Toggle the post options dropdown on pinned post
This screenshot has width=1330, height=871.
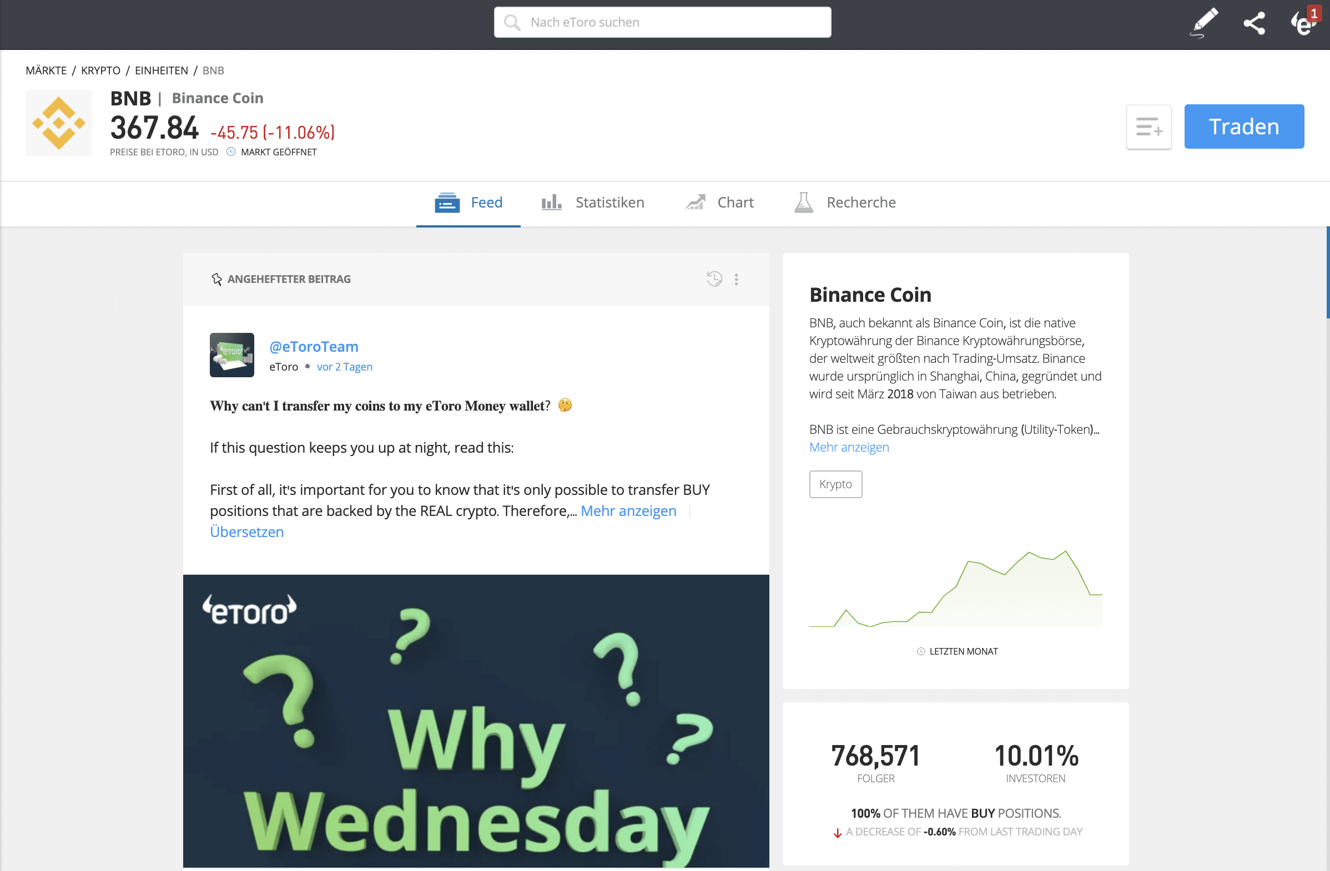737,279
